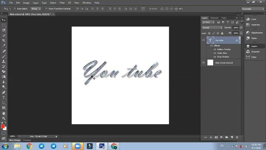The height and width of the screenshot is (150, 266).
Task: Create a new layer
Action: (x=232, y=137)
